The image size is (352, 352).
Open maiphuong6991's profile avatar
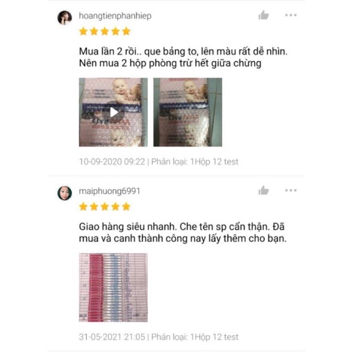coord(65,193)
